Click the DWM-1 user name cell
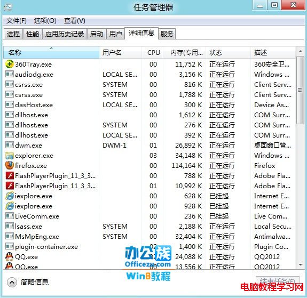 [x=114, y=146]
